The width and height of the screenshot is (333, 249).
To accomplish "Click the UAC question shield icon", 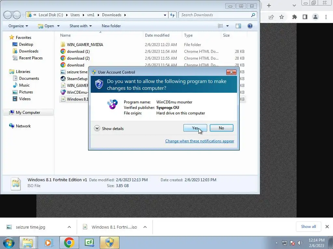I will pos(99,84).
